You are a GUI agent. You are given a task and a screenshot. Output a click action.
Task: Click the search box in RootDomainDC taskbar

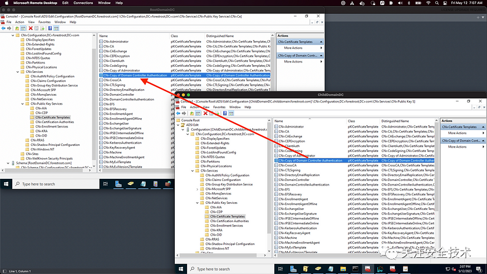click(x=56, y=184)
